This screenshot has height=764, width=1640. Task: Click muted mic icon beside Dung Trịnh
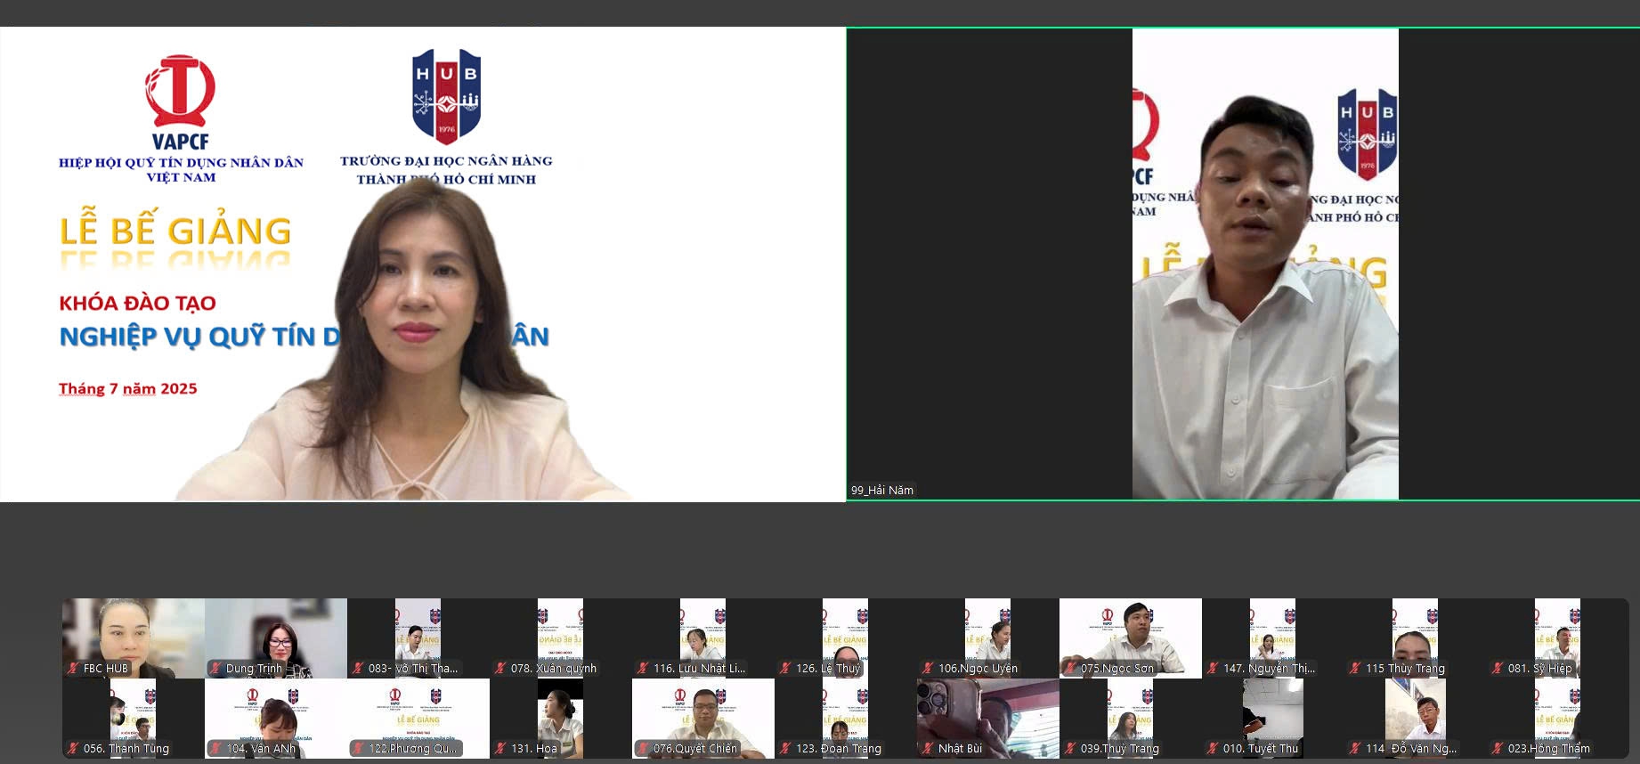[215, 668]
